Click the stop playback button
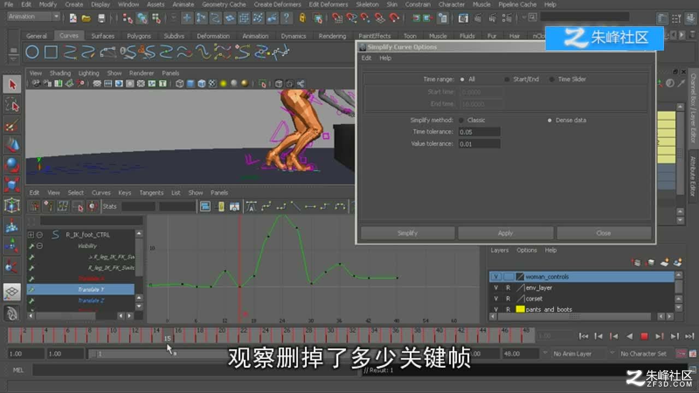This screenshot has height=393, width=699. tap(644, 336)
